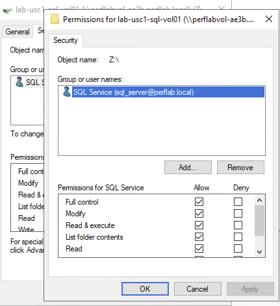Image resolution: width=280 pixels, height=306 pixels.
Task: Confirm with the OK button
Action: point(145,288)
